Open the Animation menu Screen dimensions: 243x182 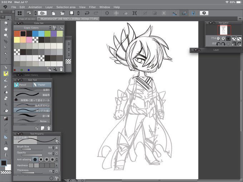[x=35, y=7]
